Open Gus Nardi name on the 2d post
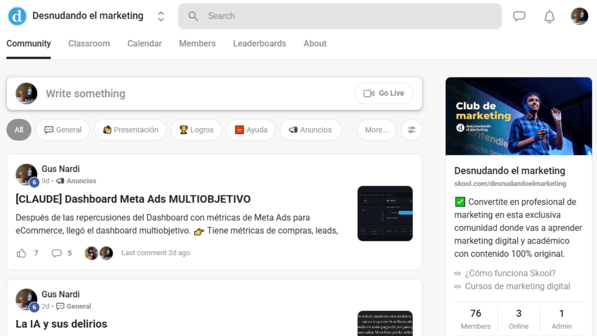 61,294
